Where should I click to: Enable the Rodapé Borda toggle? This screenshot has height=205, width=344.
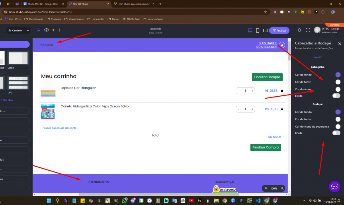tap(336, 133)
